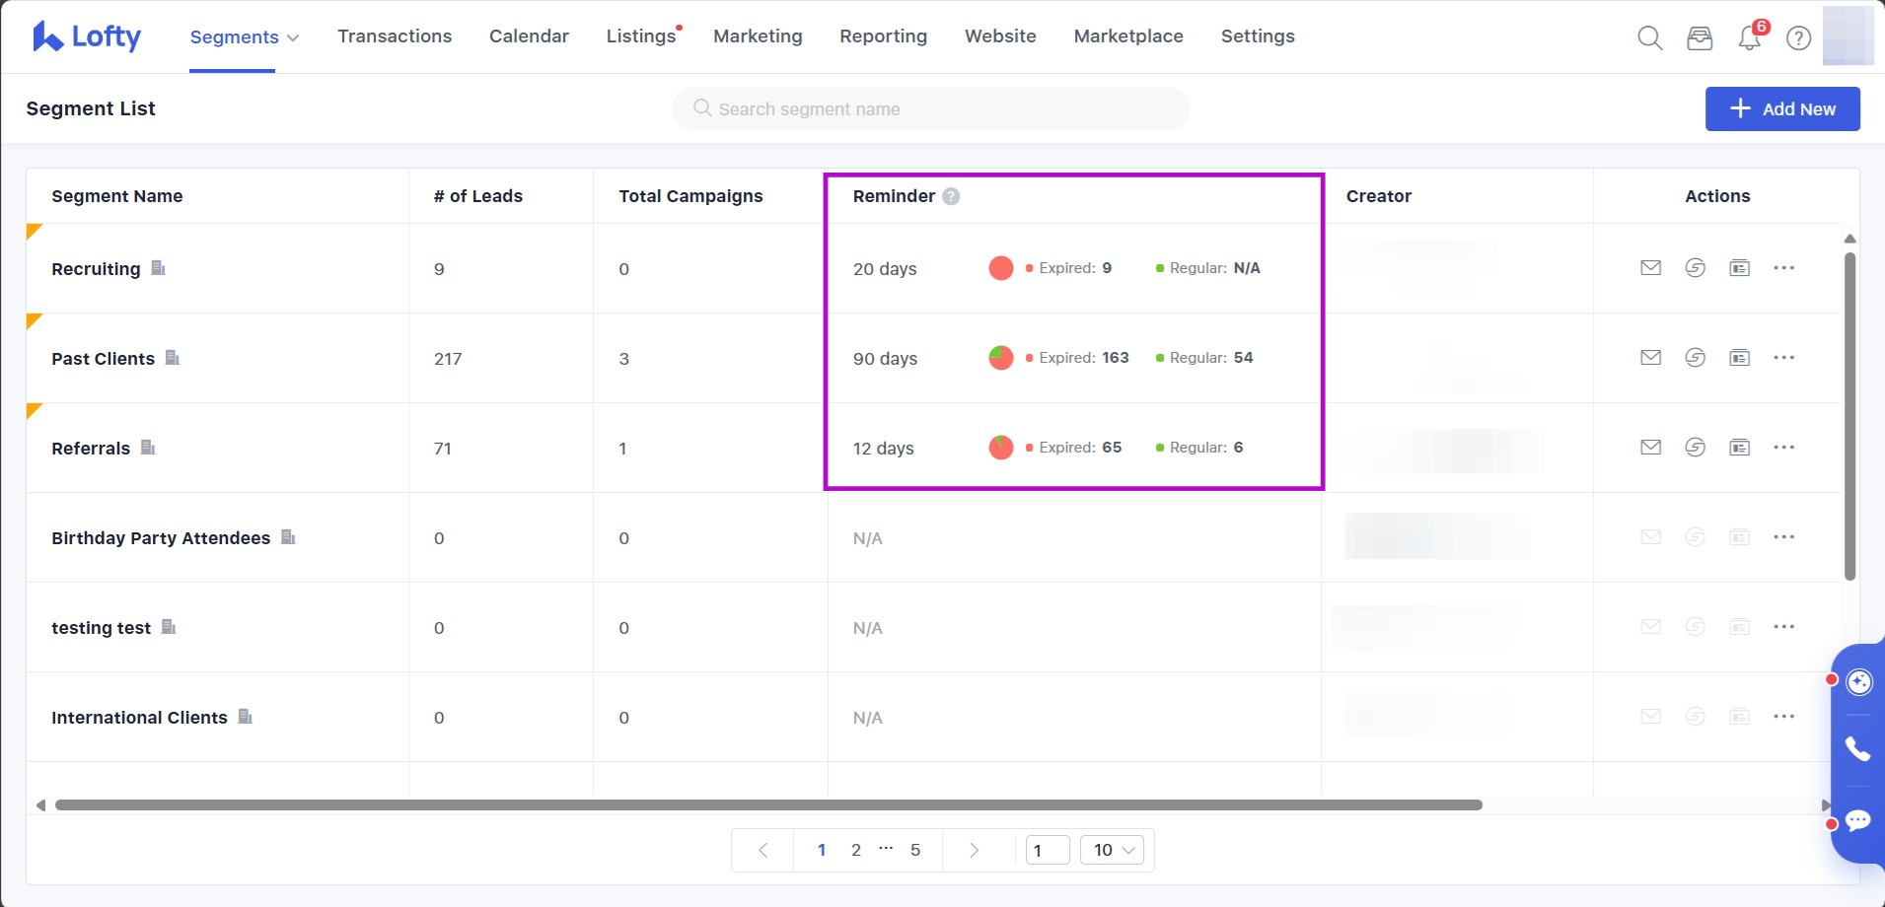
Task: Go to the Transactions tab
Action: click(x=395, y=36)
